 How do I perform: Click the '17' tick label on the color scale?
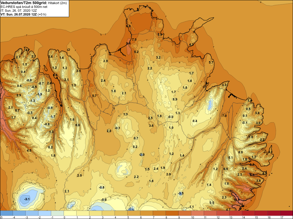pyautogui.click(x=282, y=217)
